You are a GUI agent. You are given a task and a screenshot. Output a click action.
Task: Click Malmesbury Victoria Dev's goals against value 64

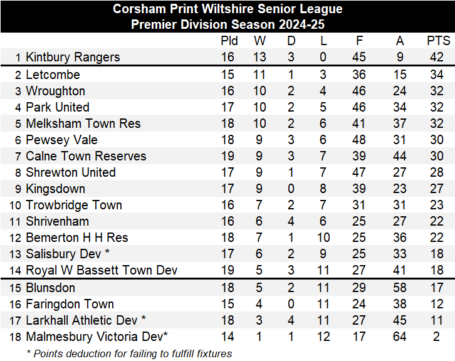[x=400, y=337]
